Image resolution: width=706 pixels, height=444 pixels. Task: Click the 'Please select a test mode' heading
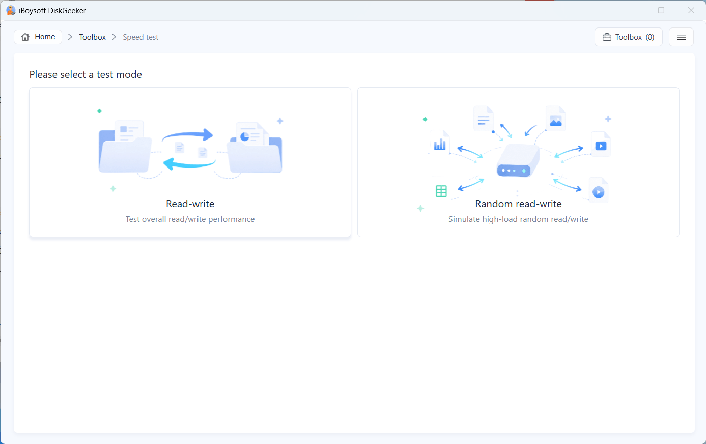86,74
